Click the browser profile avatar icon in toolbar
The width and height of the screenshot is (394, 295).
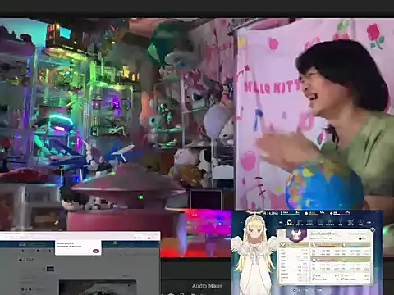coord(149,238)
